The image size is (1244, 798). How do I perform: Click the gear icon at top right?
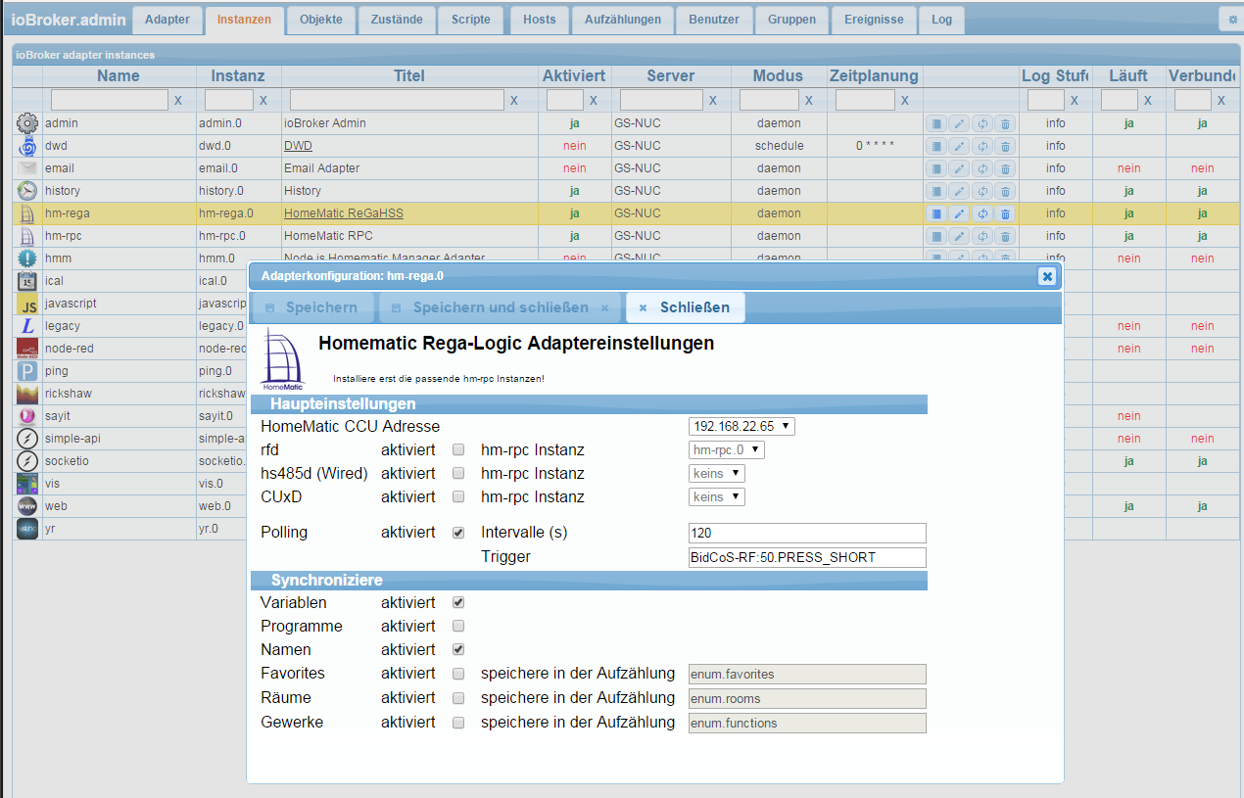pos(1232,20)
